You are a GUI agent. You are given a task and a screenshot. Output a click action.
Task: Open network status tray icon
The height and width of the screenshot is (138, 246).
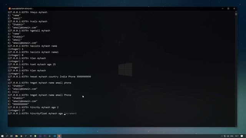click(225, 136)
